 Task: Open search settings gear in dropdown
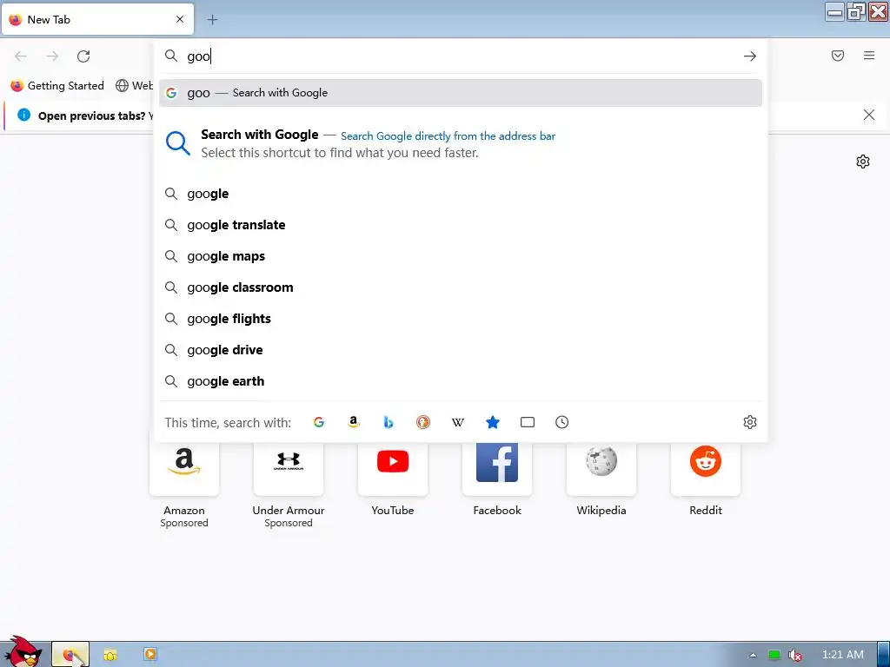coord(750,423)
